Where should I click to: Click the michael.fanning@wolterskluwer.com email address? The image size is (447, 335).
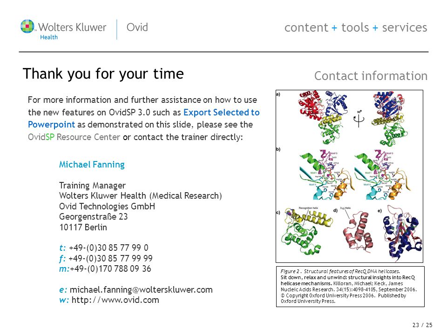point(141,290)
